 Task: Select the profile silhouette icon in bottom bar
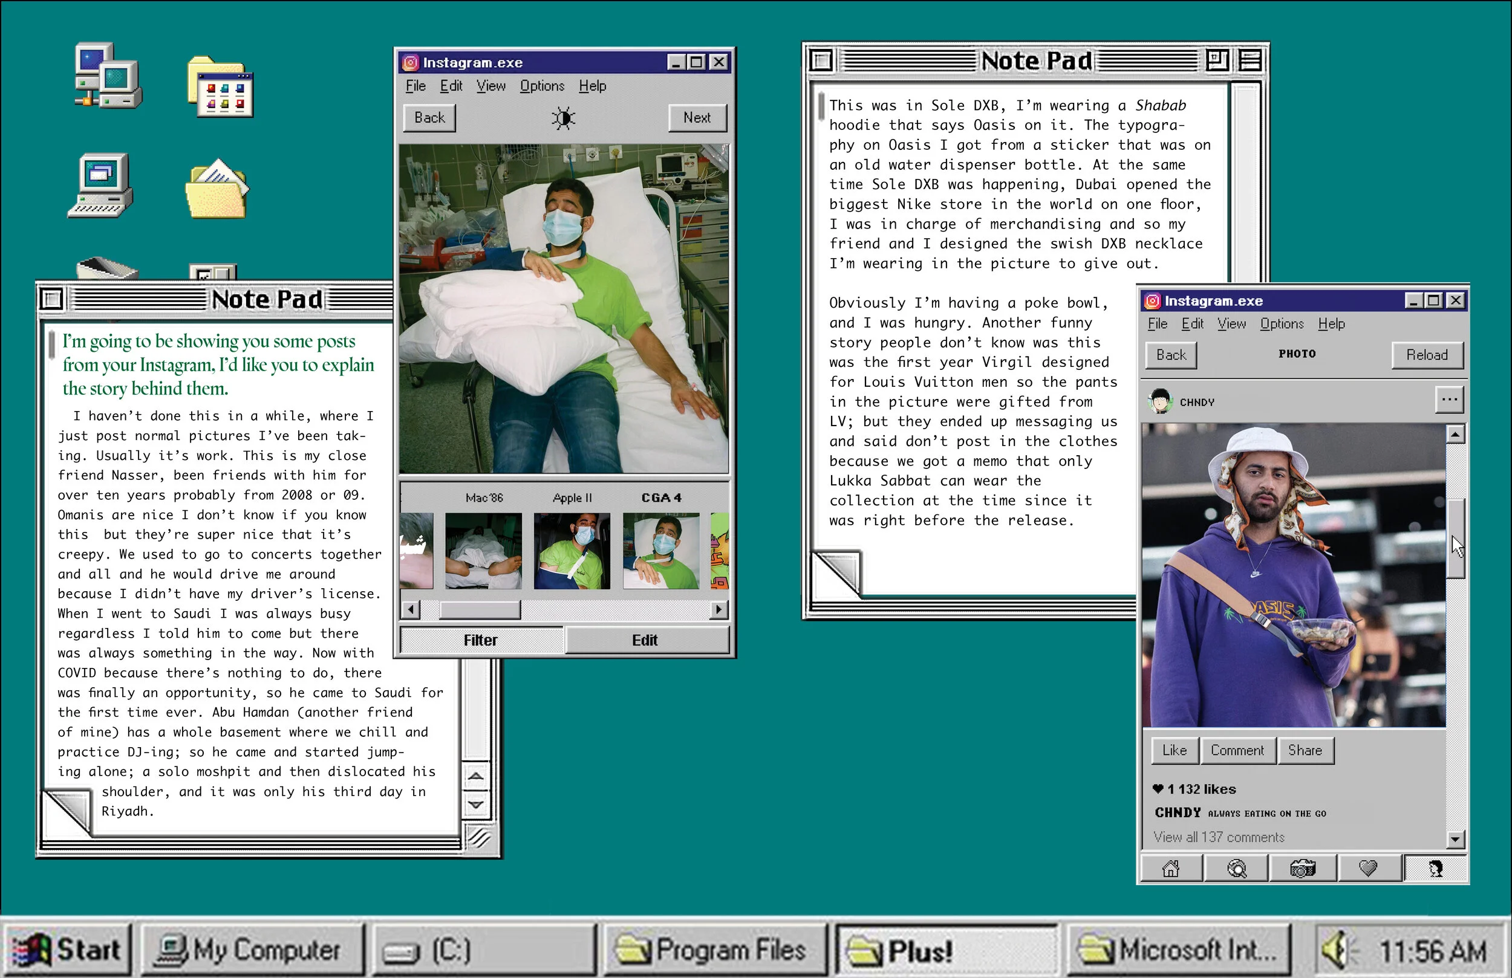coord(1435,868)
